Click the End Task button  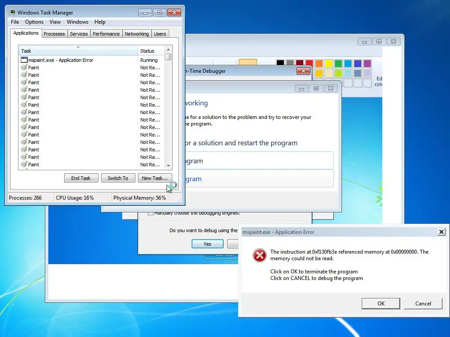pyautogui.click(x=81, y=178)
